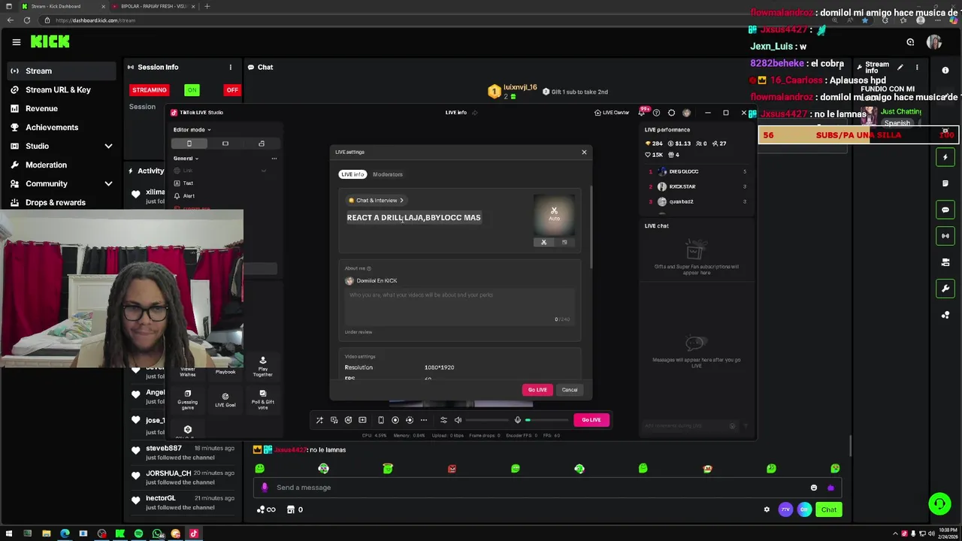The image size is (962, 541).
Task: Click the magic wand effects icon
Action: click(x=319, y=420)
